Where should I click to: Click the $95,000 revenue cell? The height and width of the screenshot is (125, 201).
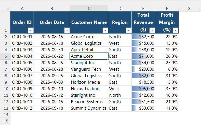143,89
